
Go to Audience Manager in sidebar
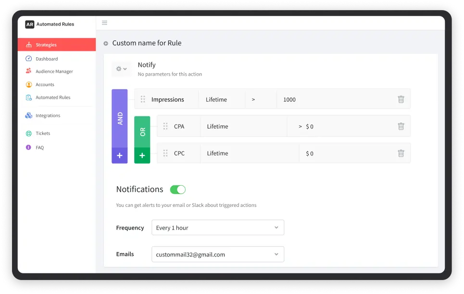coord(54,71)
